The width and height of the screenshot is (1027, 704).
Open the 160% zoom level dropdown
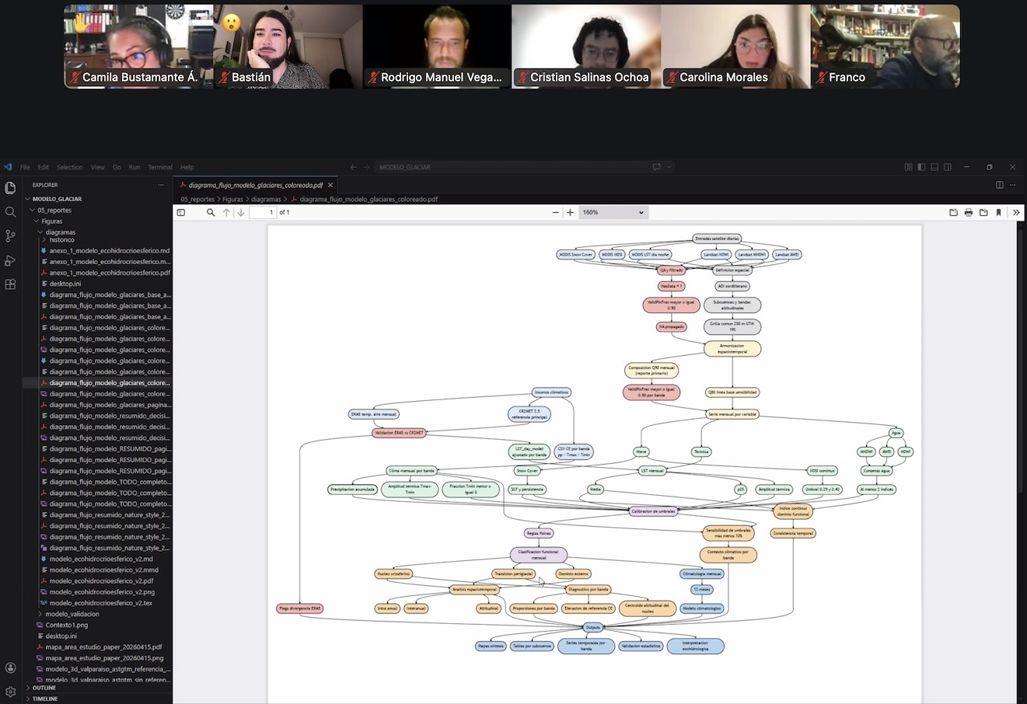pos(613,212)
